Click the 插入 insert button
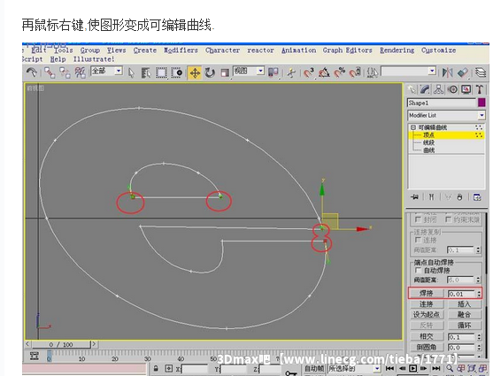This screenshot has height=376, width=493. (464, 304)
